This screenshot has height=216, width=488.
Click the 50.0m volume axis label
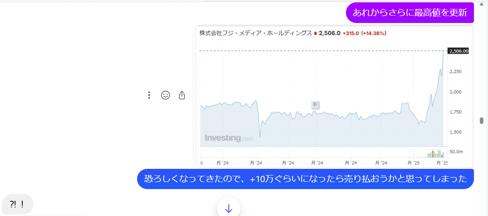coord(456,152)
